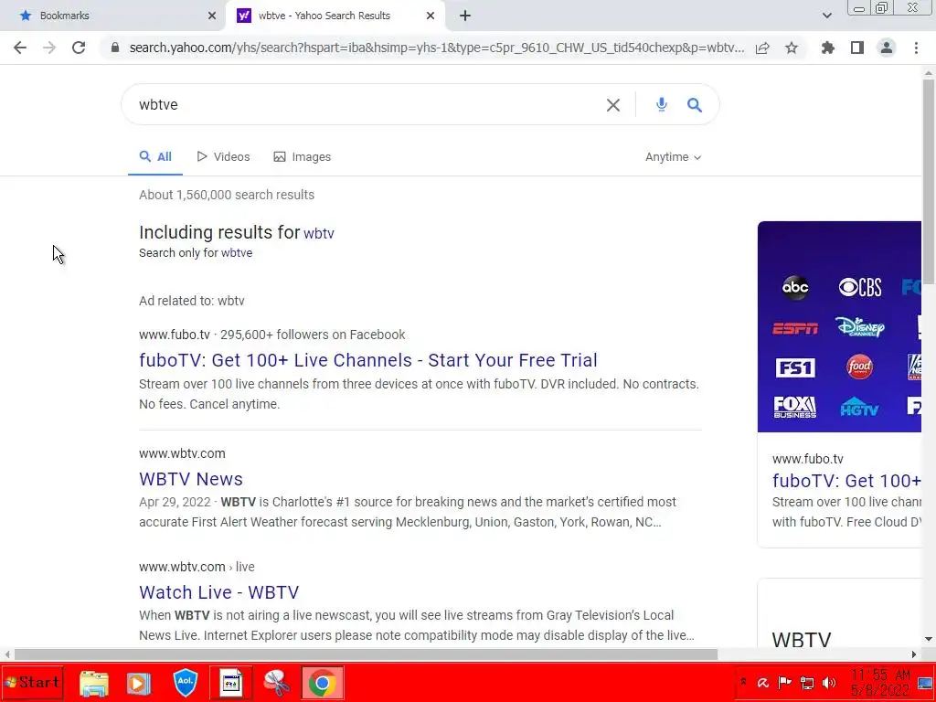Screen dimensions: 936x702
Task: Show hidden system tray icons
Action: [743, 682]
